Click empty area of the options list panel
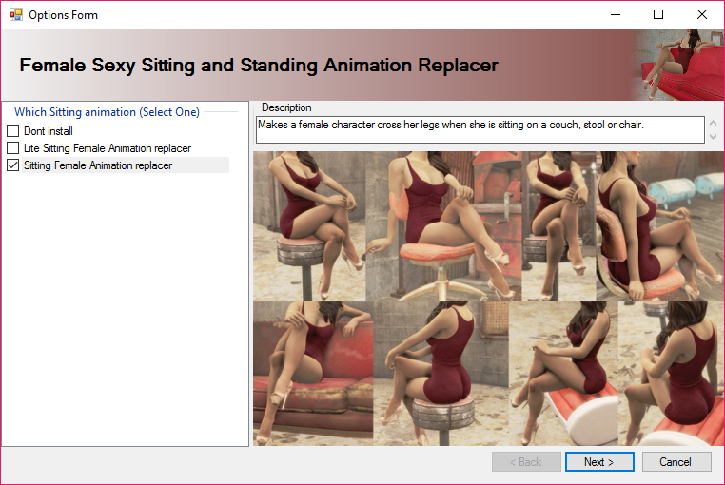The height and width of the screenshot is (485, 725). [124, 314]
